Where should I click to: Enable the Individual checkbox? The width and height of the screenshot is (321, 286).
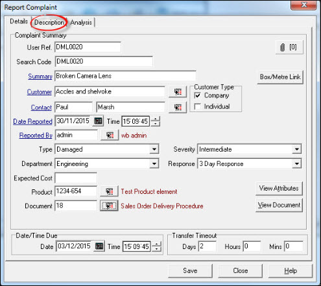coord(198,106)
